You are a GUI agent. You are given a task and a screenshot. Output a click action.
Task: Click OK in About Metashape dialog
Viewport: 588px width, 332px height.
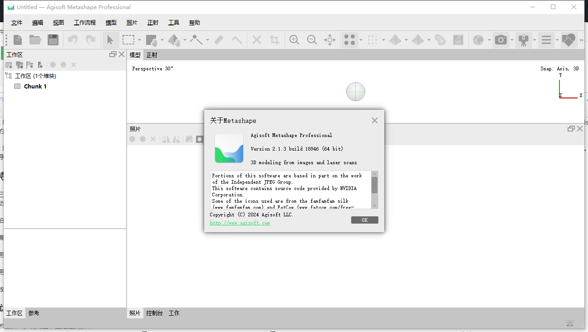click(365, 220)
